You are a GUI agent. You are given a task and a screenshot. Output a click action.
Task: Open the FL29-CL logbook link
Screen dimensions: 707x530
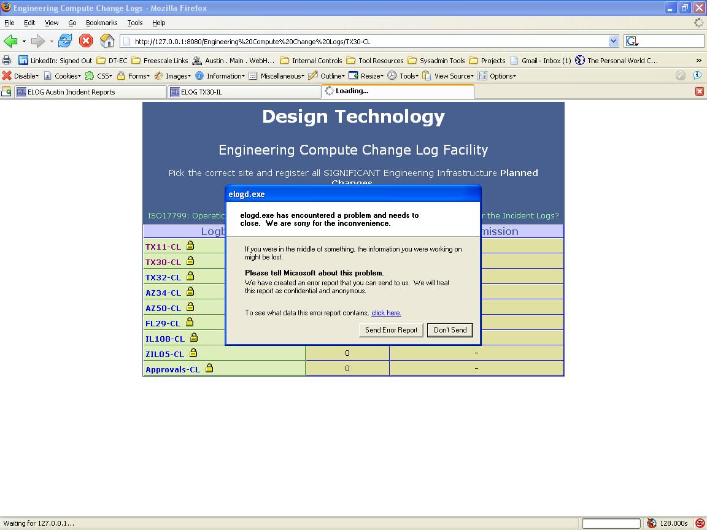[x=163, y=324]
